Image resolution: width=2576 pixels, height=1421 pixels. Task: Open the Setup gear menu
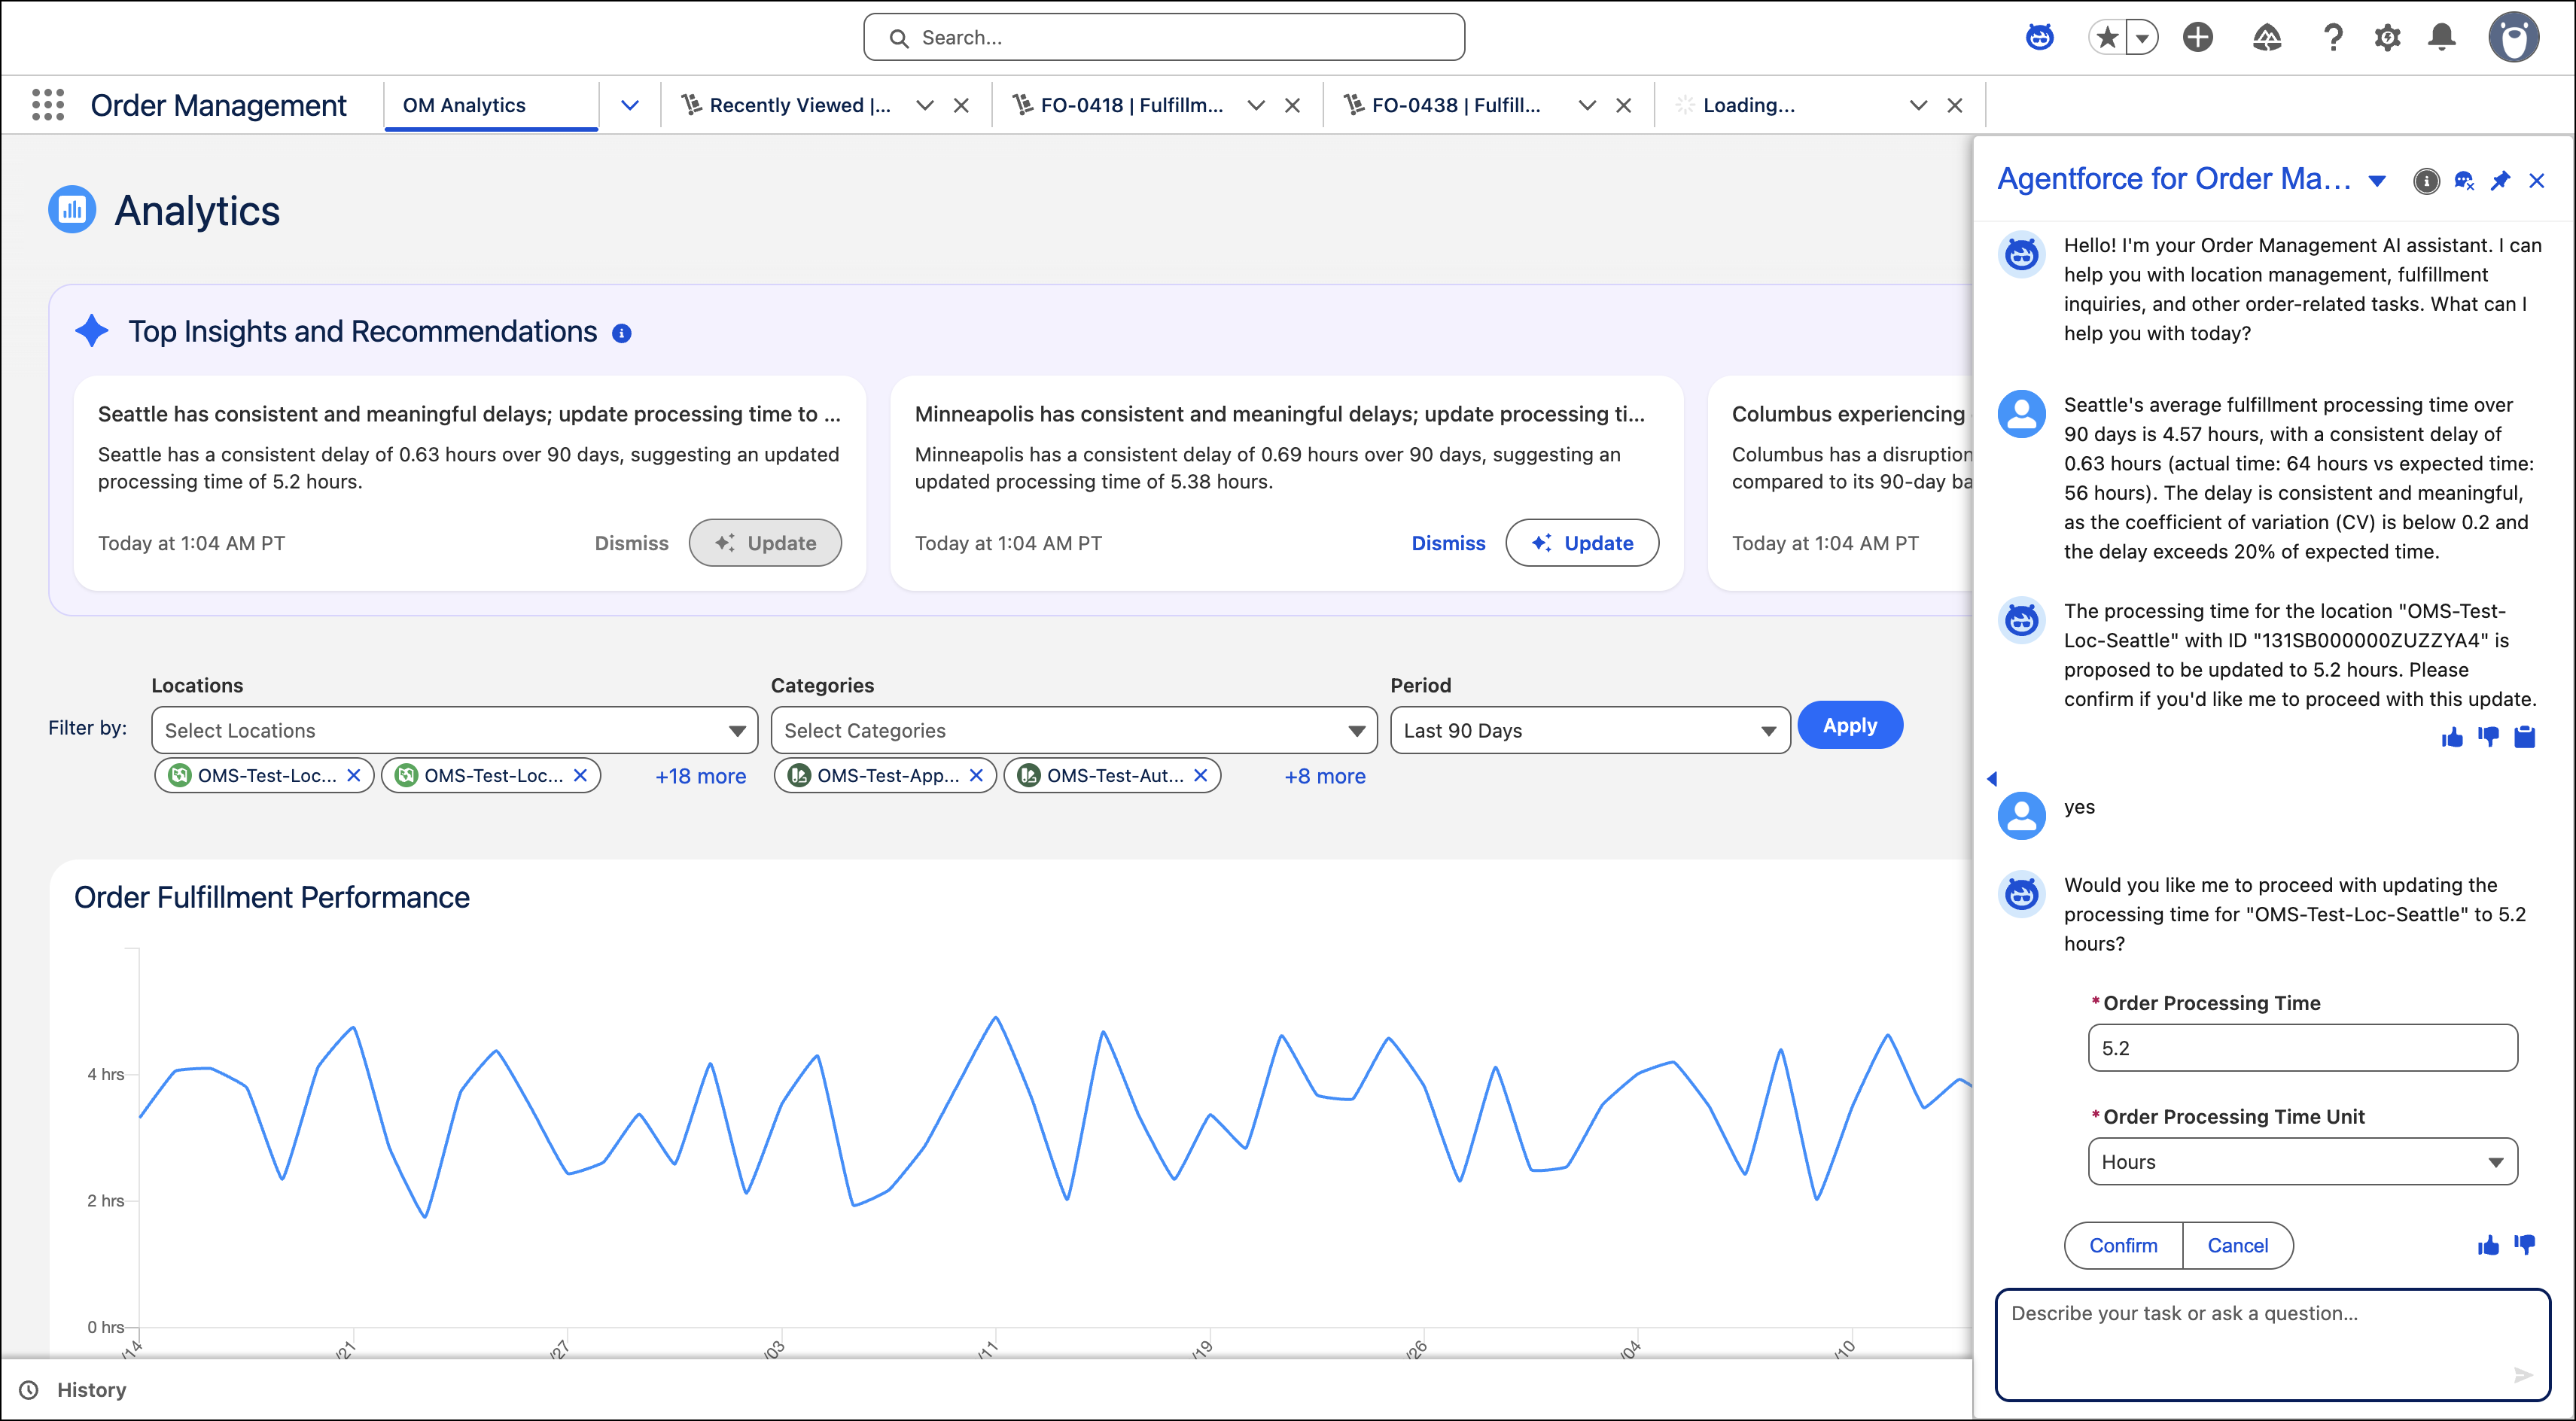pos(2387,38)
